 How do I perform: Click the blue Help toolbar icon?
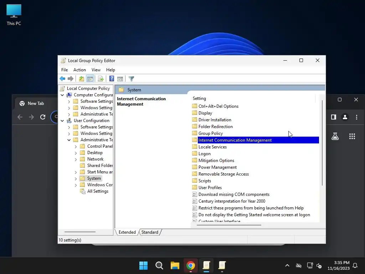tap(112, 79)
